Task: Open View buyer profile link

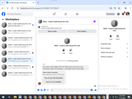Action: coord(73,61)
